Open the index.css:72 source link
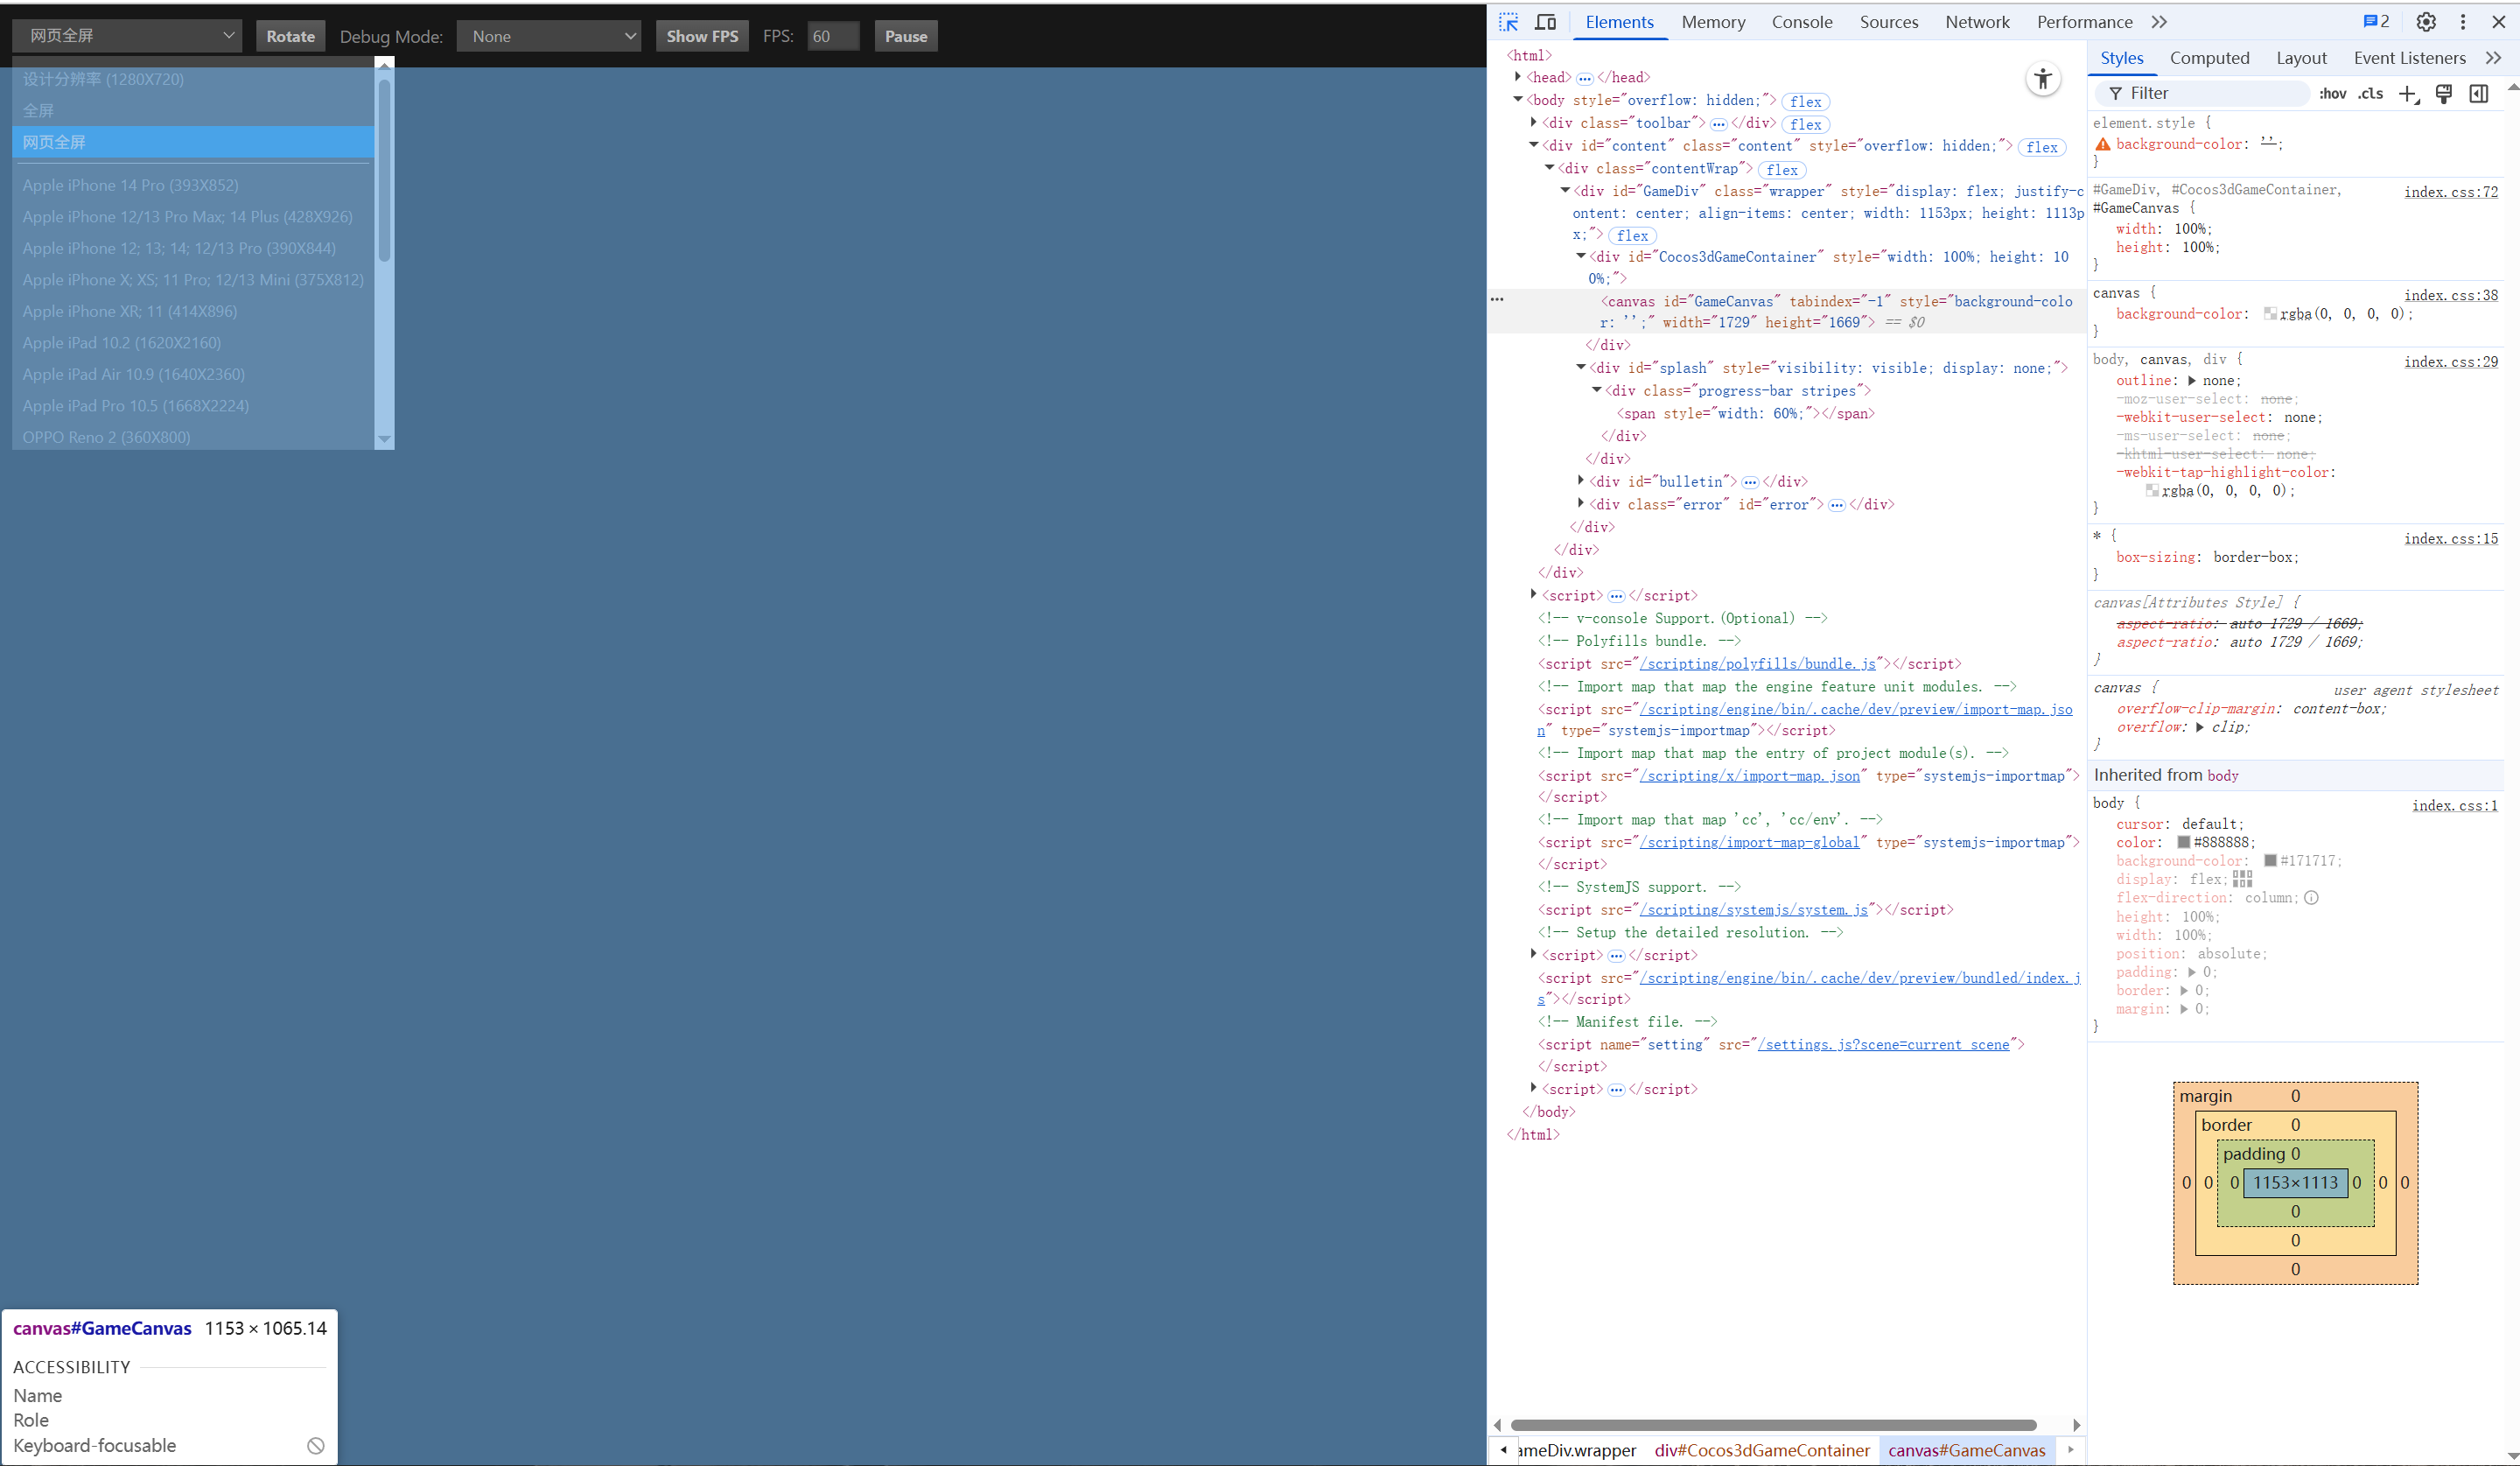This screenshot has height=1466, width=2520. [2450, 191]
